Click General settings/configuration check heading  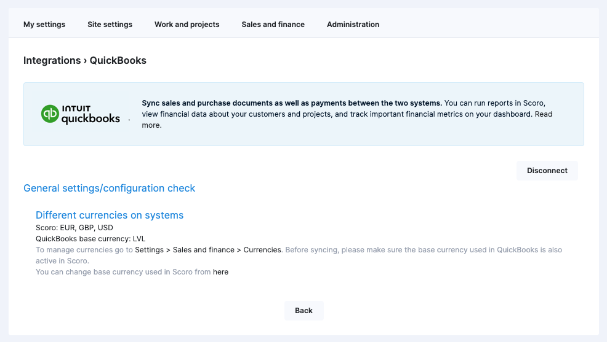click(109, 188)
